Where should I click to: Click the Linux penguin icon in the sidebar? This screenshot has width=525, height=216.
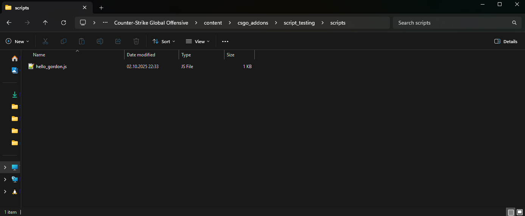[14, 192]
